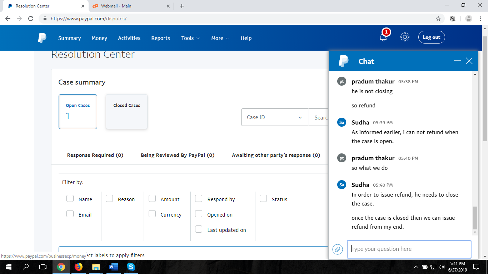Image resolution: width=488 pixels, height=274 pixels.
Task: Switch to the Webmail - Main tab
Action: (x=131, y=6)
